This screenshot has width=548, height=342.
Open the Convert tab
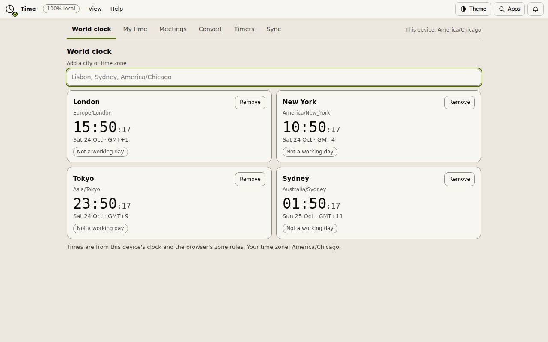coord(210,29)
